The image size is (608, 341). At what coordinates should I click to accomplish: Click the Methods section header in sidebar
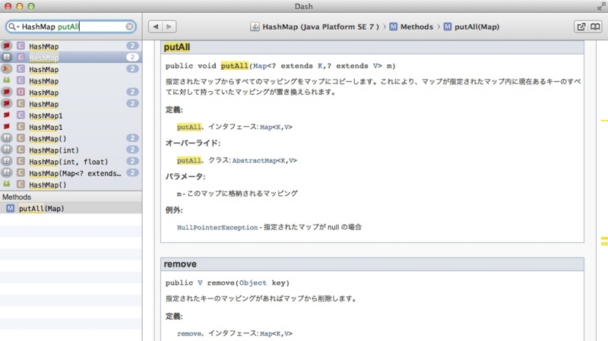click(x=71, y=197)
